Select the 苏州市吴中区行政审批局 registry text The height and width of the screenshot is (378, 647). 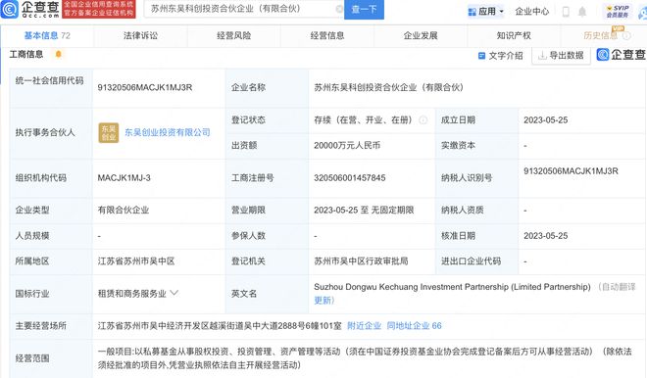pos(361,260)
